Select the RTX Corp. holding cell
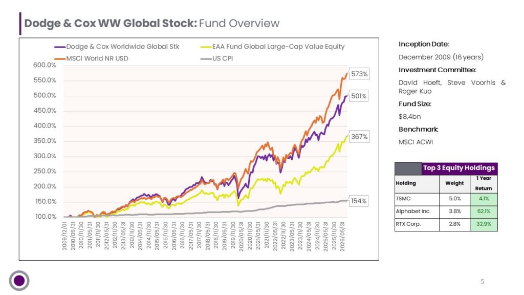Screen dimensions: 524x295 click(x=417, y=224)
